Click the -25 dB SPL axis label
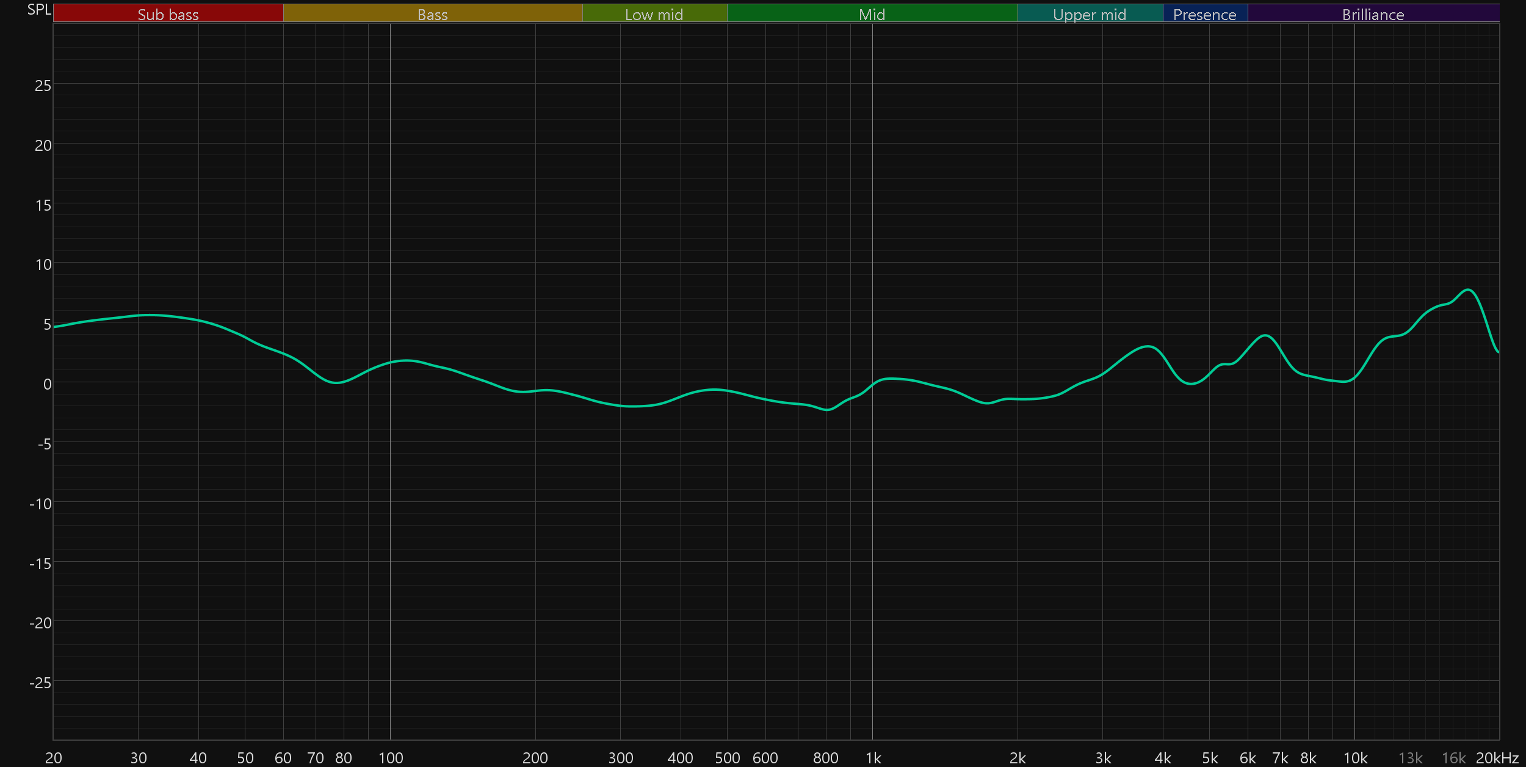 (x=40, y=683)
